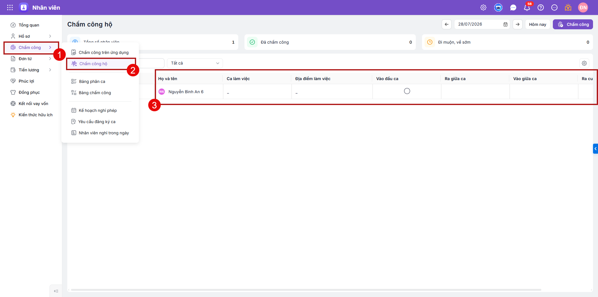Click the Đã chấm công summary card label
Screen dimensions: 598x297
(x=275, y=42)
